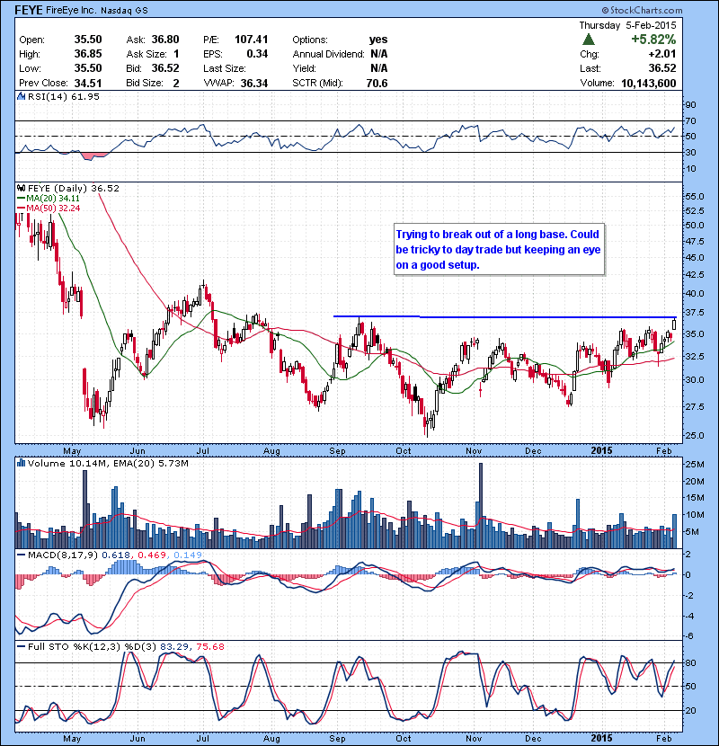This screenshot has height=746, width=719.
Task: Click the MACD histogram value '0.149'
Action: point(188,555)
